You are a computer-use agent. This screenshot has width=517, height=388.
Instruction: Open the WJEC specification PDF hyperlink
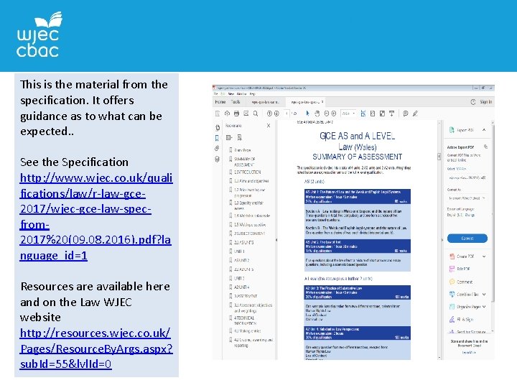coord(96,217)
